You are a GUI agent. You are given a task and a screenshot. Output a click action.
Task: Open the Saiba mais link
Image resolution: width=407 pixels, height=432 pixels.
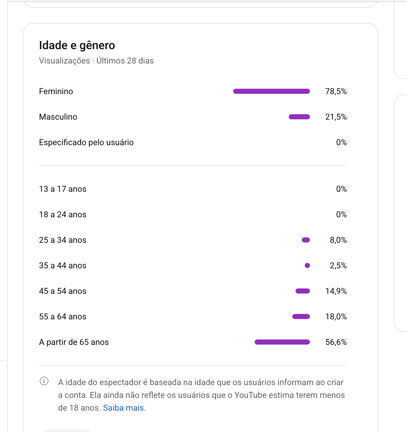point(124,408)
